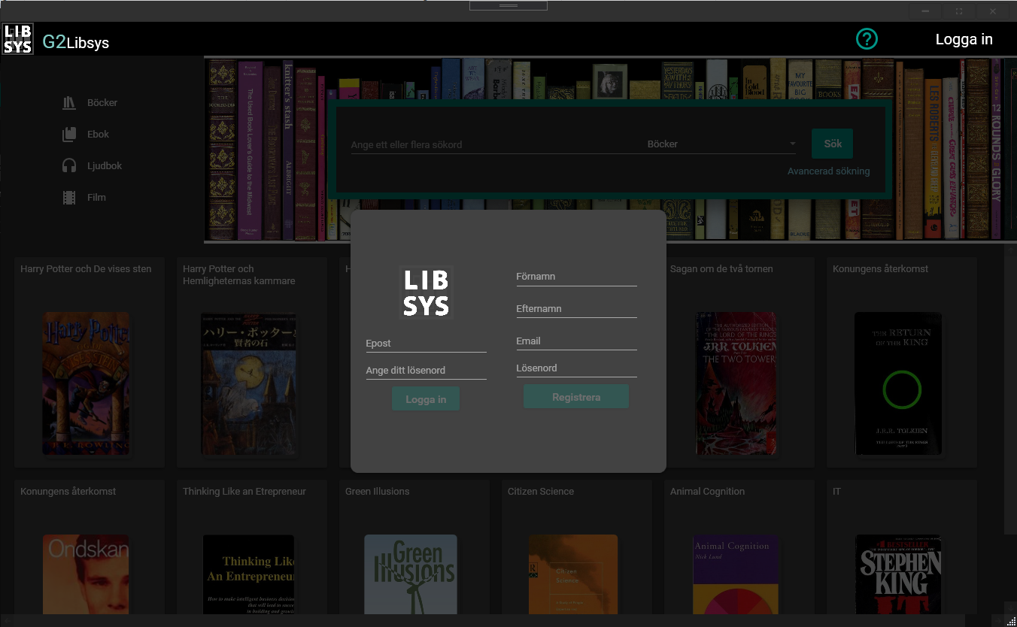
Task: Open Sagan om de två tornen cover
Action: pos(736,383)
